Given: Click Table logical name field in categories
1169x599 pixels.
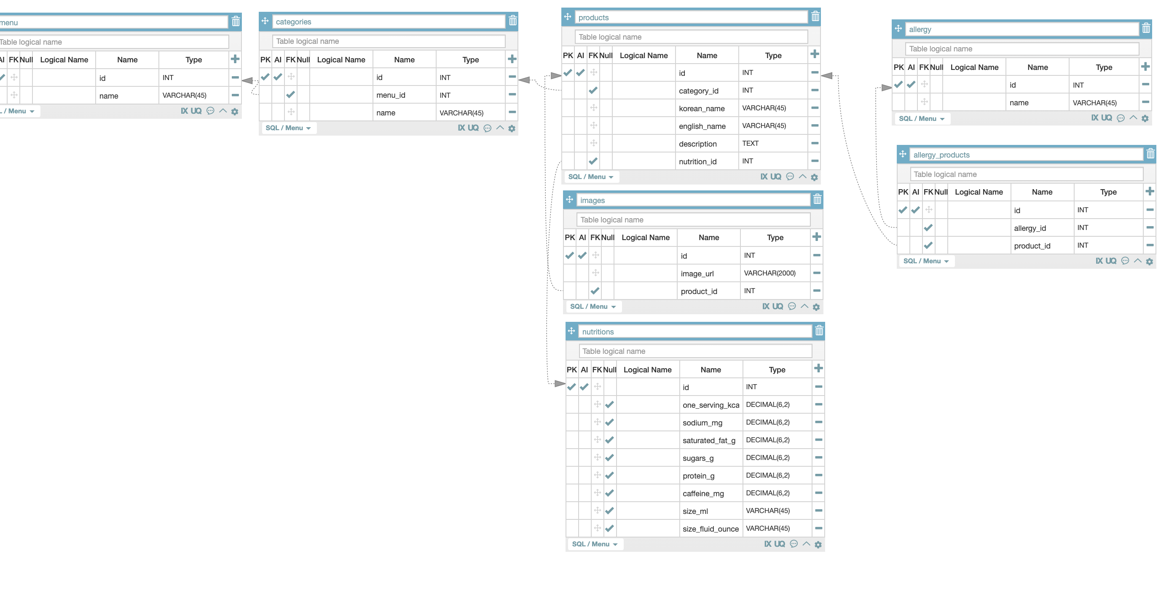Looking at the screenshot, I should click(389, 41).
